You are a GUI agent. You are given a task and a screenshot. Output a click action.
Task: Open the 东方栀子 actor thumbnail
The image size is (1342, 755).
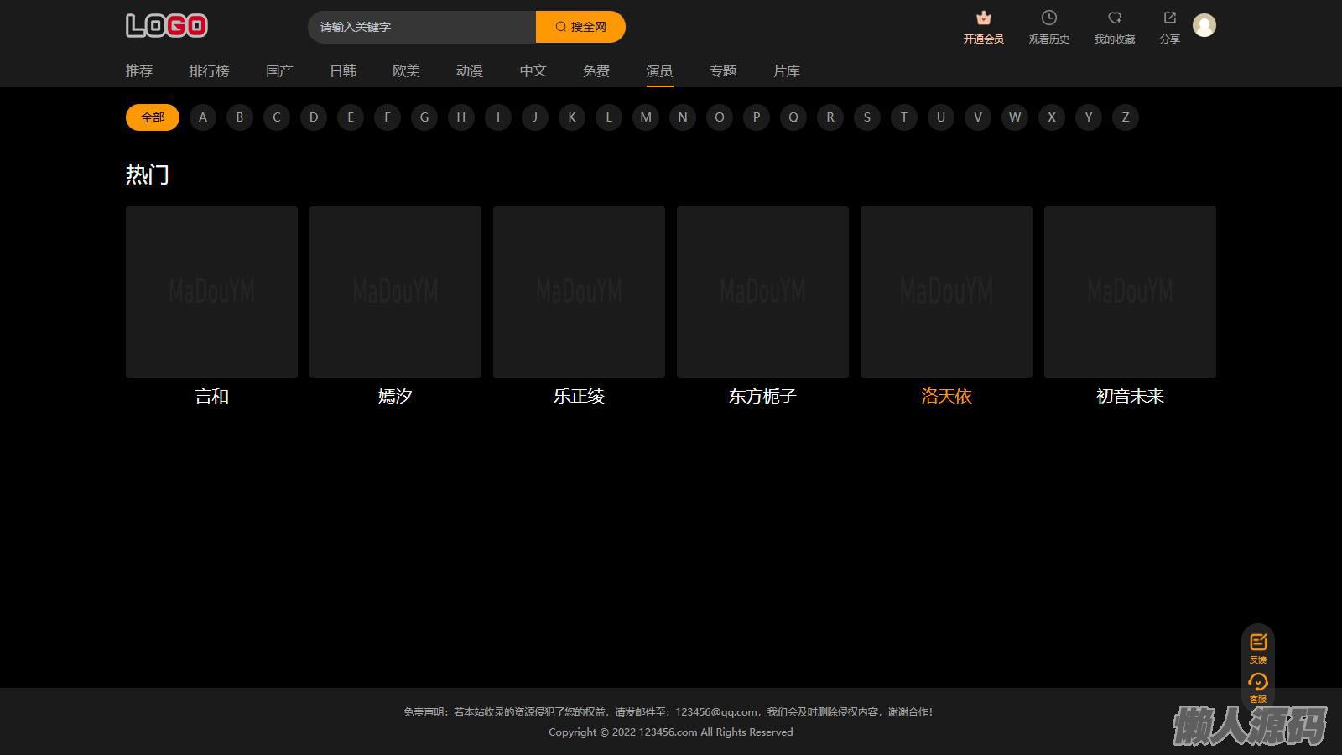coord(762,292)
